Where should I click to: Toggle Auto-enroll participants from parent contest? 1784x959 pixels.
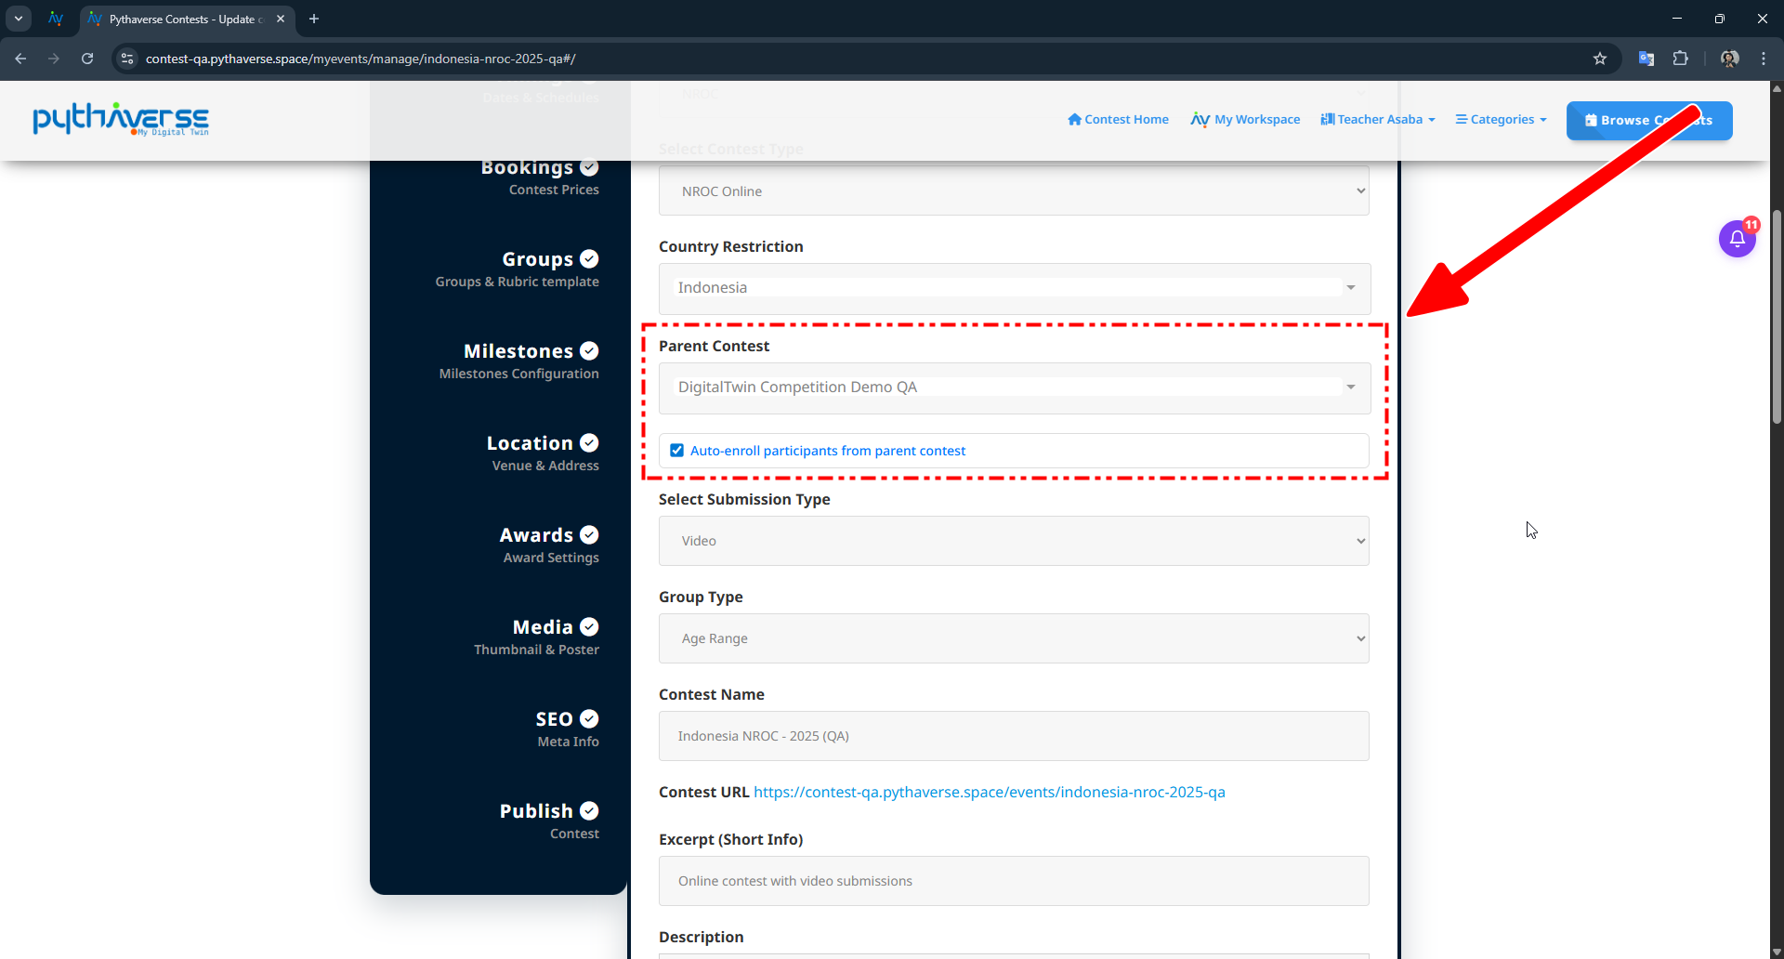676,451
